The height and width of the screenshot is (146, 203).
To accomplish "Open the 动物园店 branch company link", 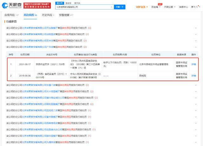I will (x=39, y=34).
